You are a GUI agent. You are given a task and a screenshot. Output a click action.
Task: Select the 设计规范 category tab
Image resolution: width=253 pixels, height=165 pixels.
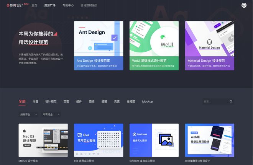click(x=51, y=101)
